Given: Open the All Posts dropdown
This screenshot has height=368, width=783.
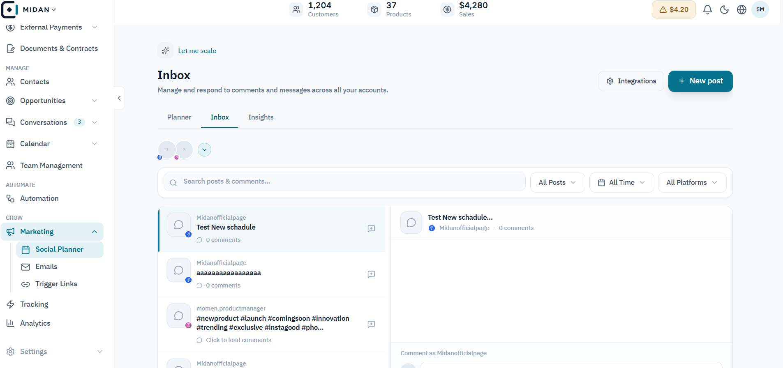Looking at the screenshot, I should (557, 183).
